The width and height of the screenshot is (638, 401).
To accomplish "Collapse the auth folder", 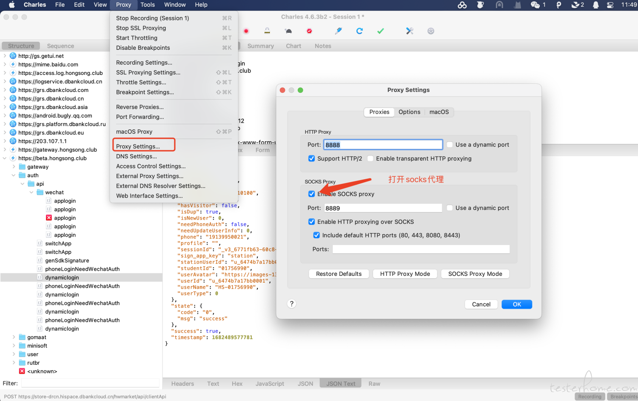I will 14,175.
